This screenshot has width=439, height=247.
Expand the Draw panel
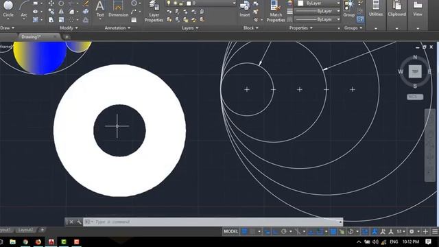[x=8, y=28]
